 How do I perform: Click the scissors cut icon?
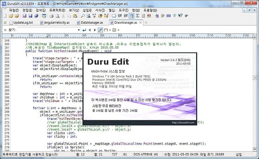click(63, 16)
